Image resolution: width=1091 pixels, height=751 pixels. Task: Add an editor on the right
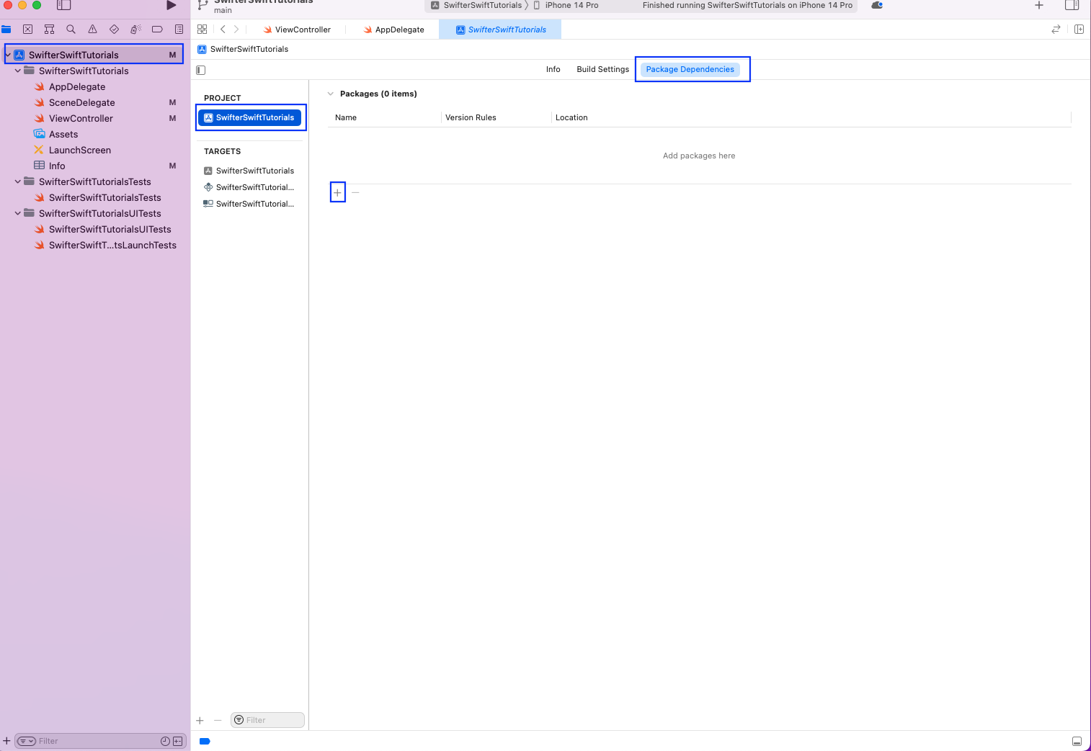(1079, 30)
